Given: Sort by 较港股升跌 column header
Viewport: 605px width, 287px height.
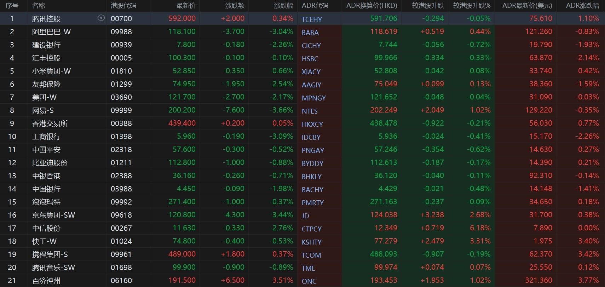Looking at the screenshot, I should (428, 6).
